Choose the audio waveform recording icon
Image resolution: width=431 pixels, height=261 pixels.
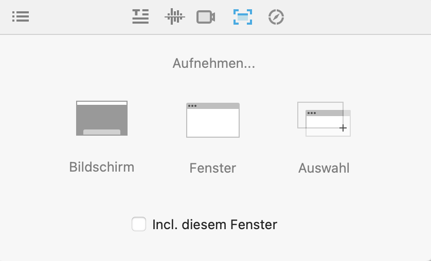coord(175,16)
